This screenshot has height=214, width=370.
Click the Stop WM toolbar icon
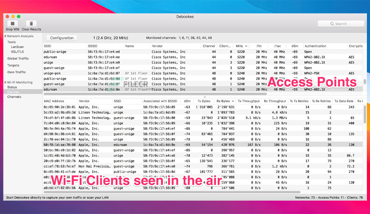(x=12, y=23)
